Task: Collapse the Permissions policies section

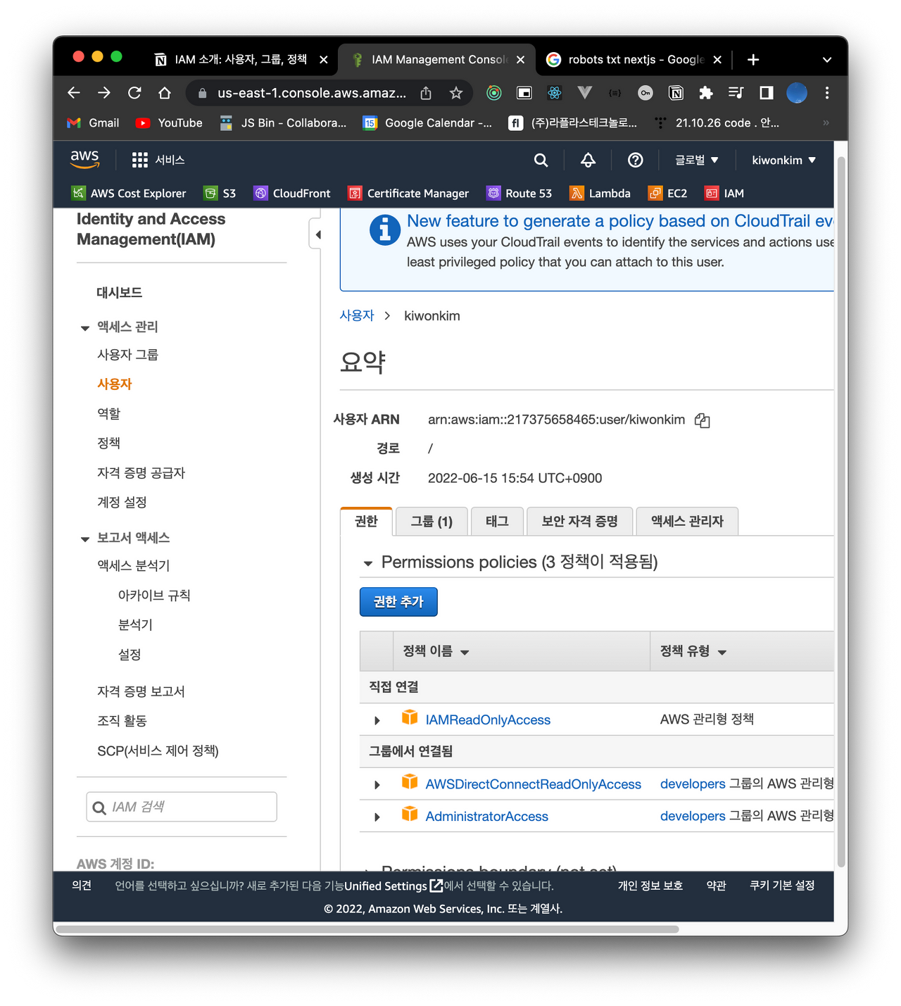Action: [367, 563]
